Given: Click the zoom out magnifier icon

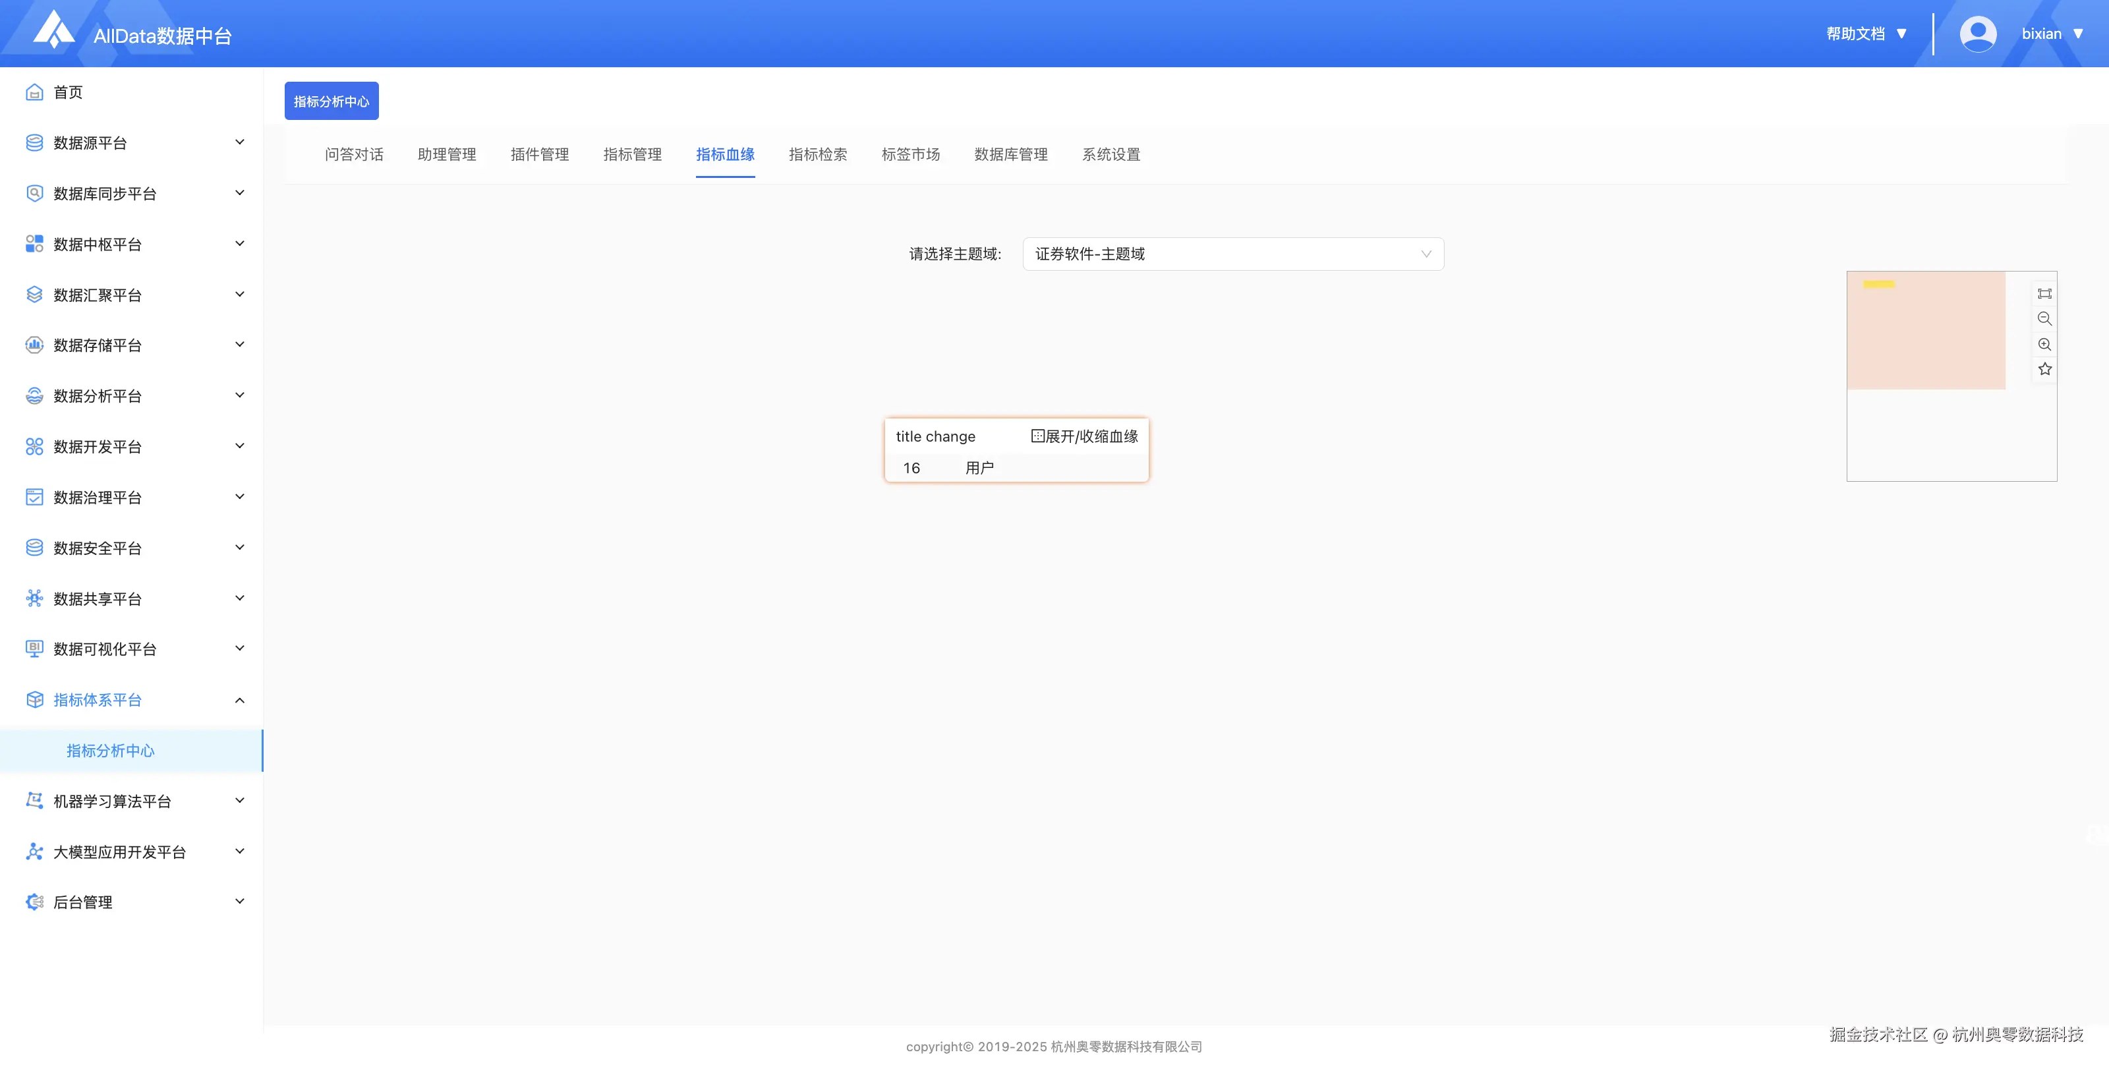Looking at the screenshot, I should pyautogui.click(x=2044, y=318).
